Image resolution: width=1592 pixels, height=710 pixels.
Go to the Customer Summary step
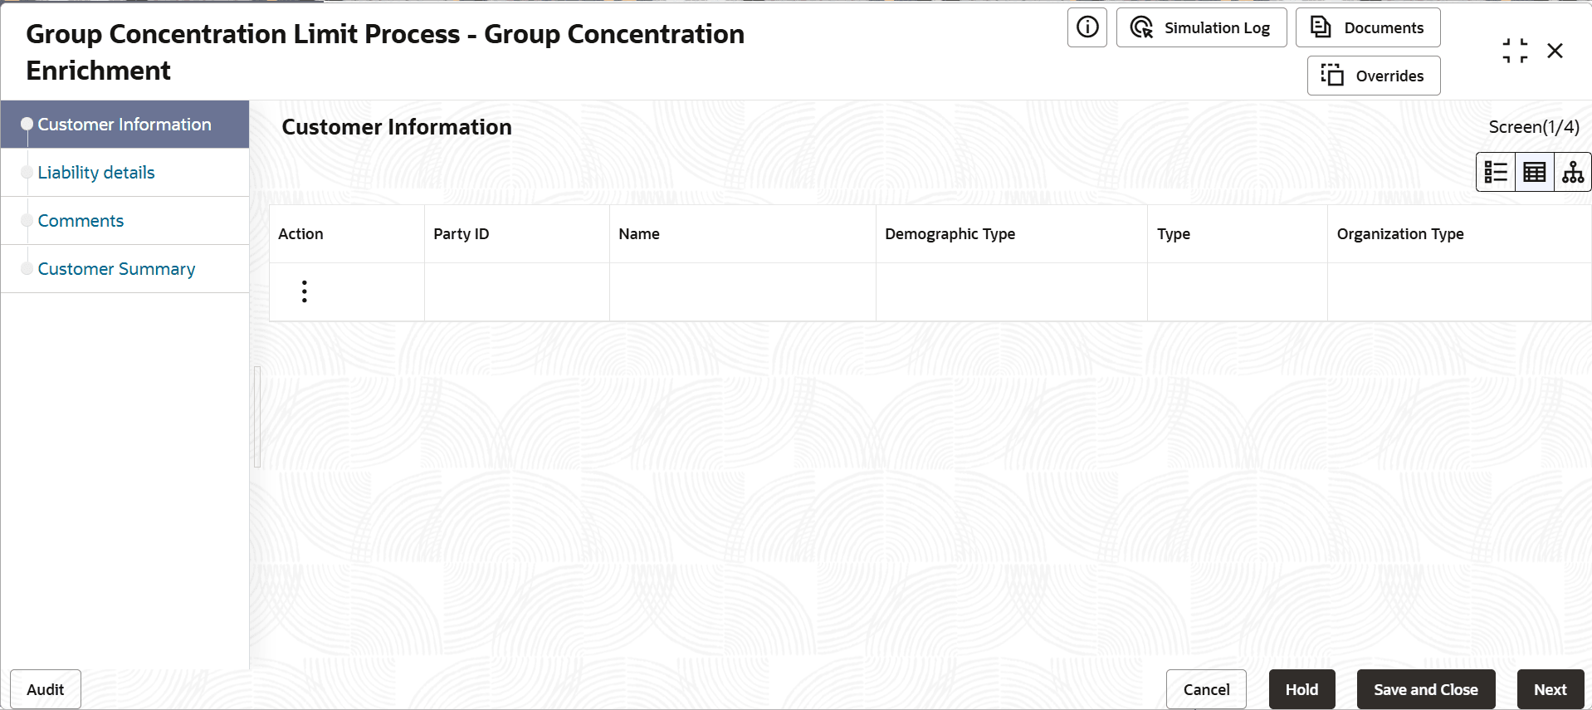(x=116, y=269)
